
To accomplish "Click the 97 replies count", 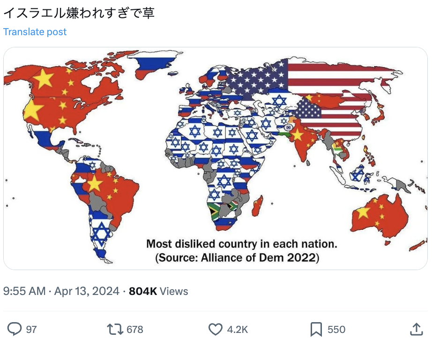I will click(x=31, y=329).
